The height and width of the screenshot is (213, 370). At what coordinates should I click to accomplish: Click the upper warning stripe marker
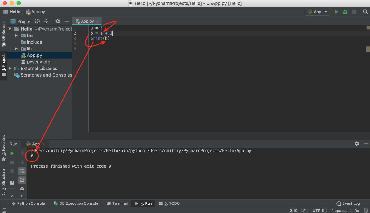(x=368, y=28)
